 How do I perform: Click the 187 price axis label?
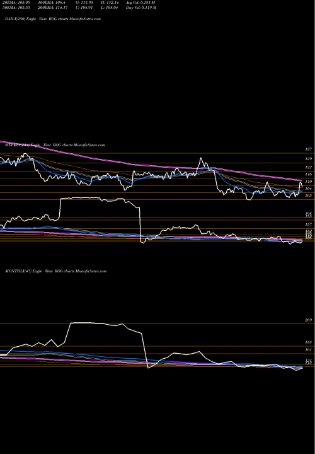308,149
